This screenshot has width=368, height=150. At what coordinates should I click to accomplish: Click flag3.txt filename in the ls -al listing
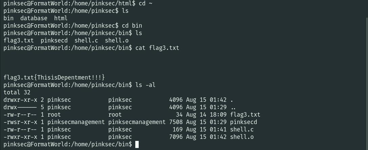(x=245, y=115)
